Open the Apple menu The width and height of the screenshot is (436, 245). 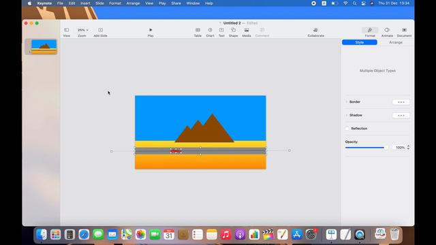[29, 3]
